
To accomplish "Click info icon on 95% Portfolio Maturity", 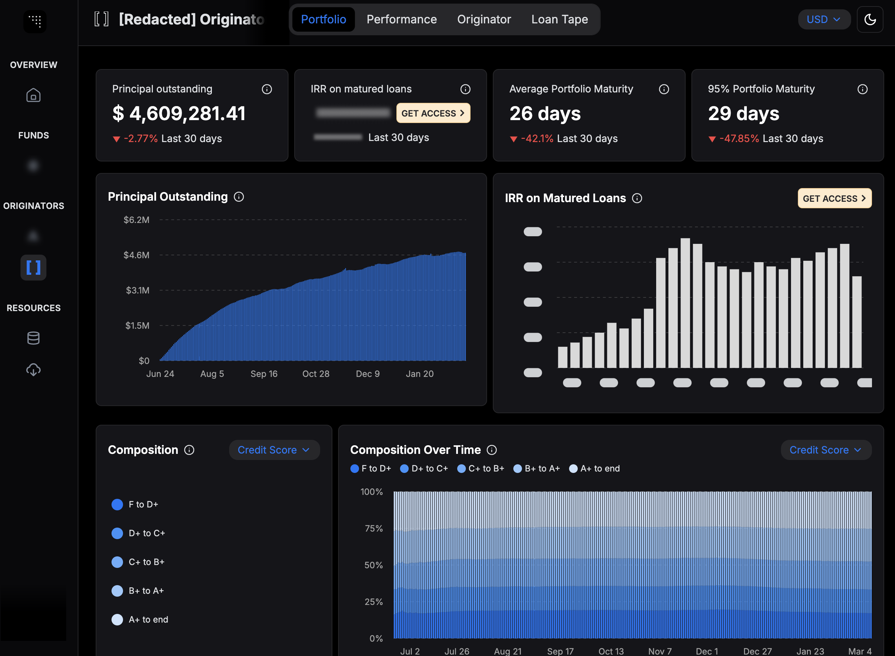I will tap(862, 89).
